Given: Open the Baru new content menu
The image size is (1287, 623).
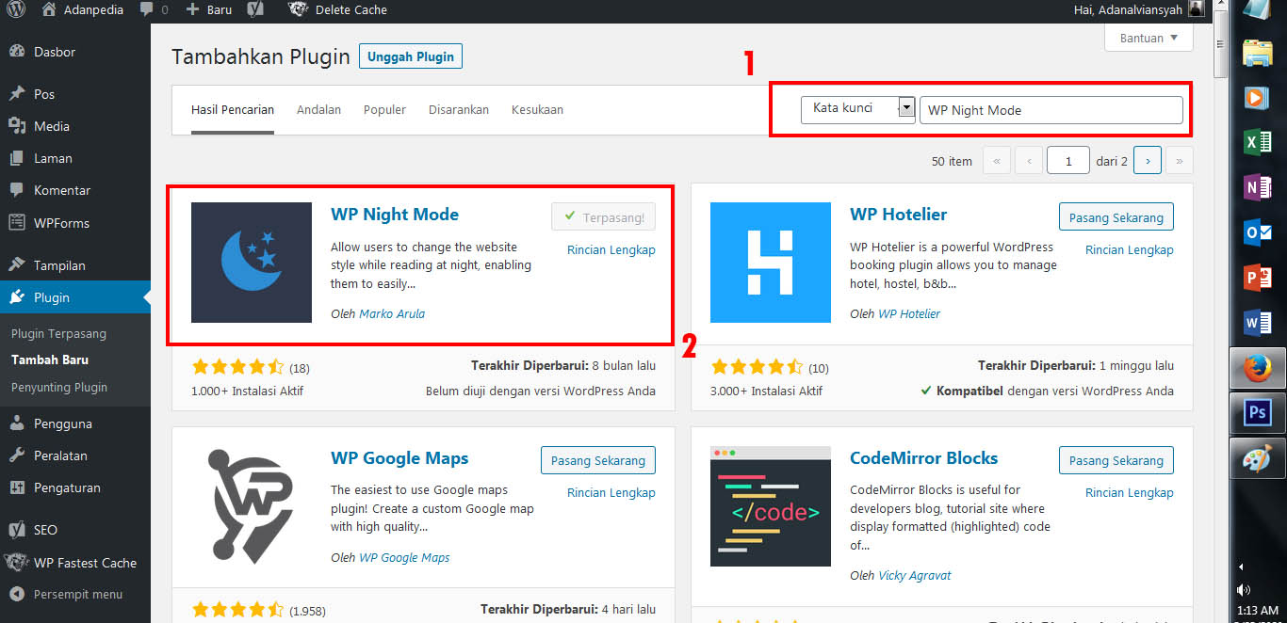Looking at the screenshot, I should (x=210, y=9).
